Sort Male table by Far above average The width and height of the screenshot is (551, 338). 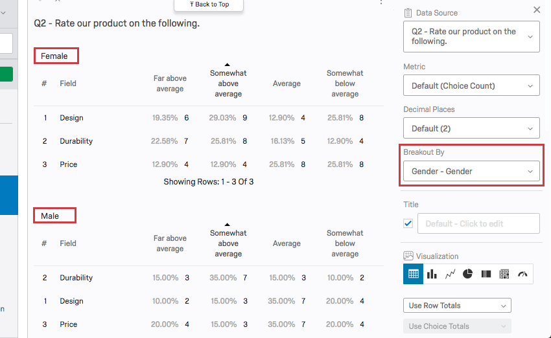[x=170, y=243]
